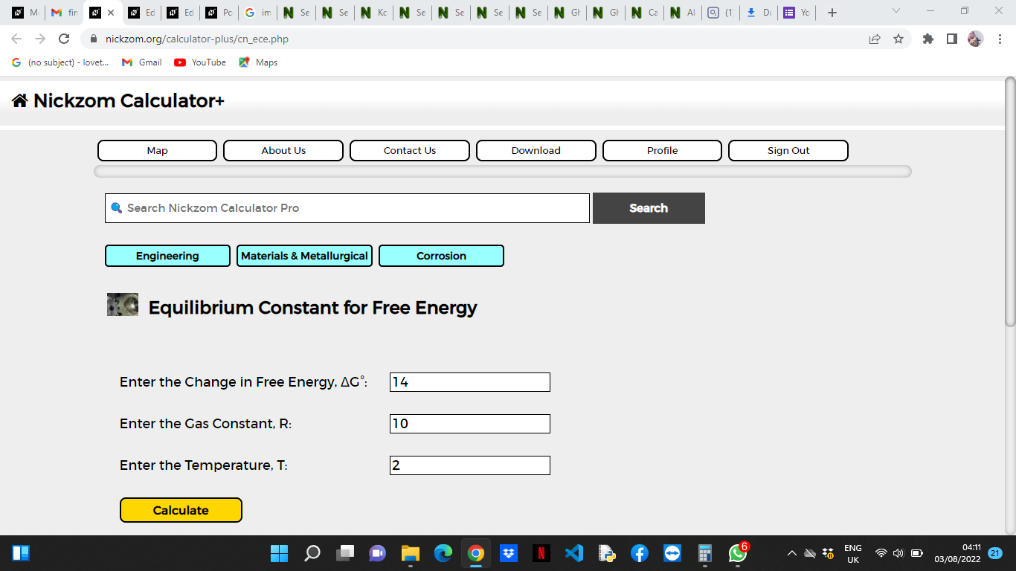Open TeamViewer from the taskbar
The image size is (1016, 571).
click(672, 553)
